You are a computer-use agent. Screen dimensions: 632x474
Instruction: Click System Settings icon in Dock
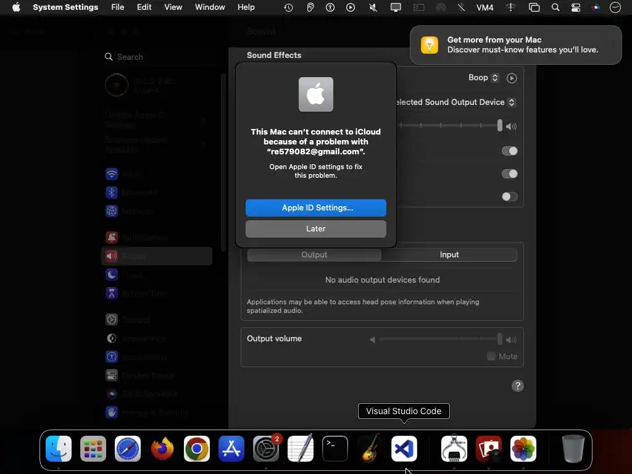tap(266, 449)
